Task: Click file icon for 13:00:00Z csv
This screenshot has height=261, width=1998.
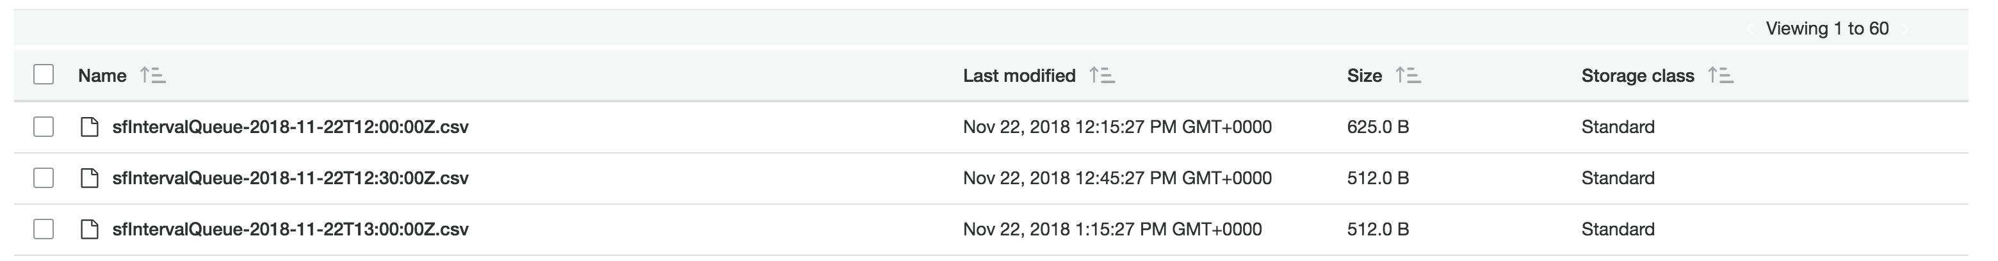Action: click(x=90, y=229)
